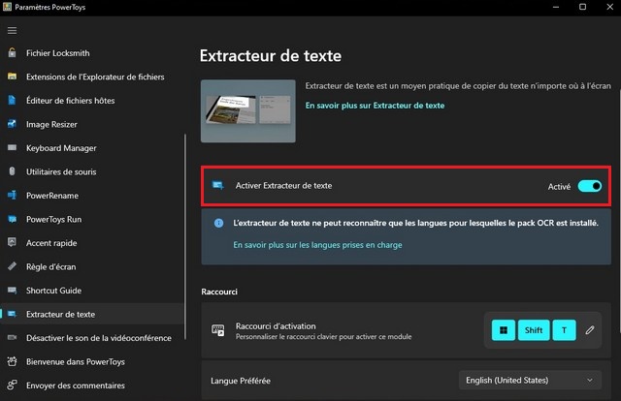This screenshot has width=621, height=401.
Task: Click the send feedback icon
Action: click(13, 385)
